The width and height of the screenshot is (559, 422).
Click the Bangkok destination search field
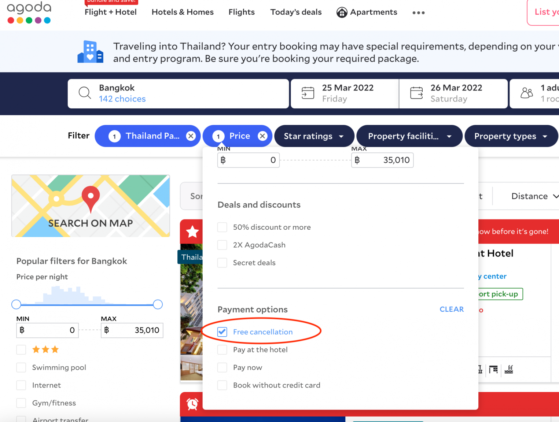tap(178, 94)
